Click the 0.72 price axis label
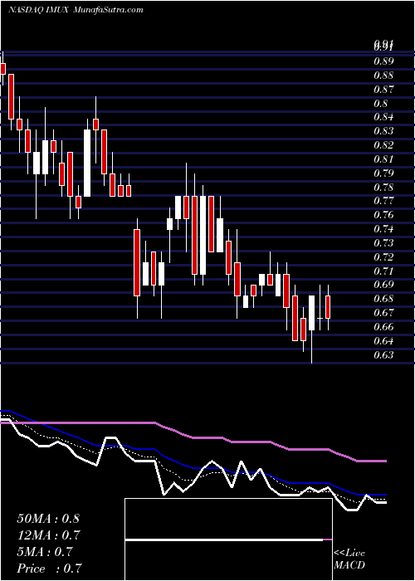 click(383, 257)
